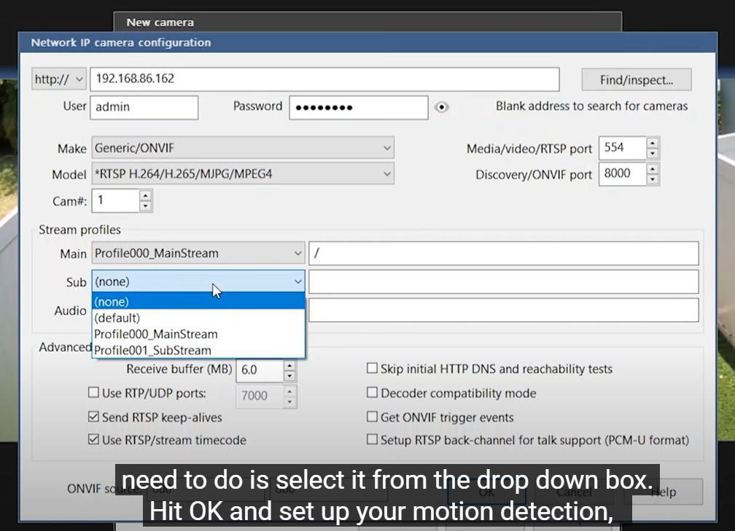Viewport: 735px width, 531px height.
Task: Increase Receive buffer (MB) value
Action: pyautogui.click(x=289, y=365)
